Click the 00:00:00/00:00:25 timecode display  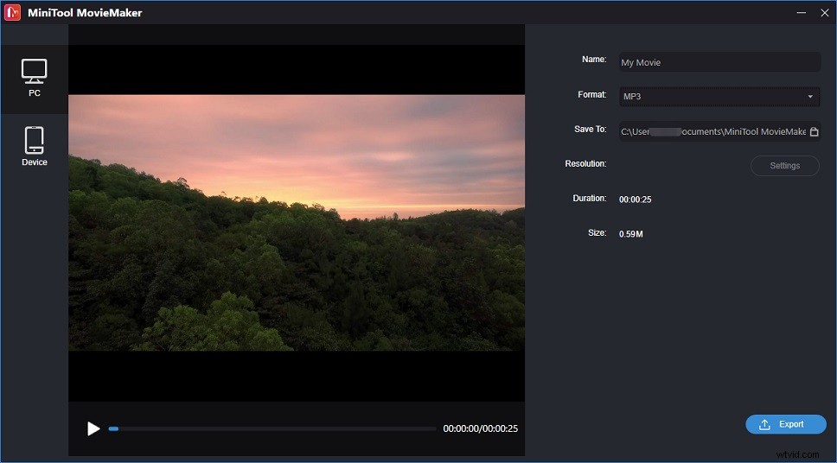click(x=480, y=428)
